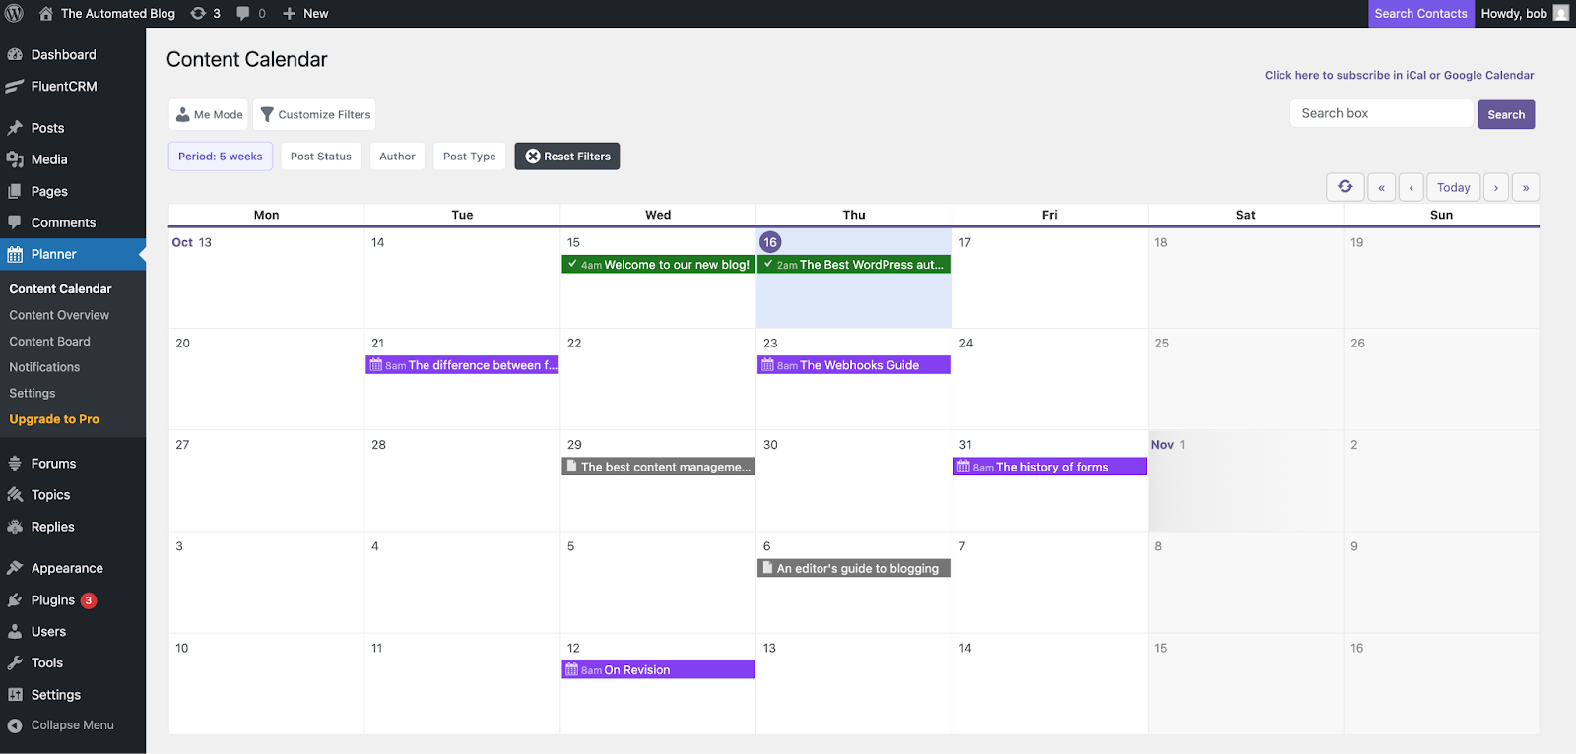Screen dimensions: 1576x754
Task: Open the WordPress logo menu
Action: [x=14, y=13]
